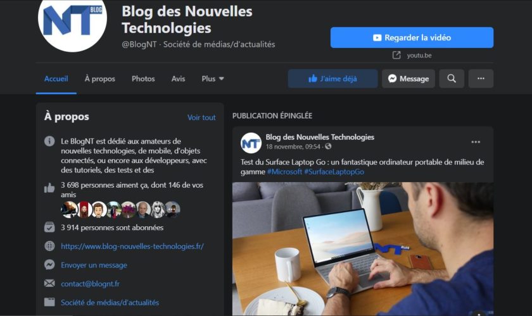
Task: Click the #SurfaceLaptopGo hashtag
Action: (x=334, y=172)
